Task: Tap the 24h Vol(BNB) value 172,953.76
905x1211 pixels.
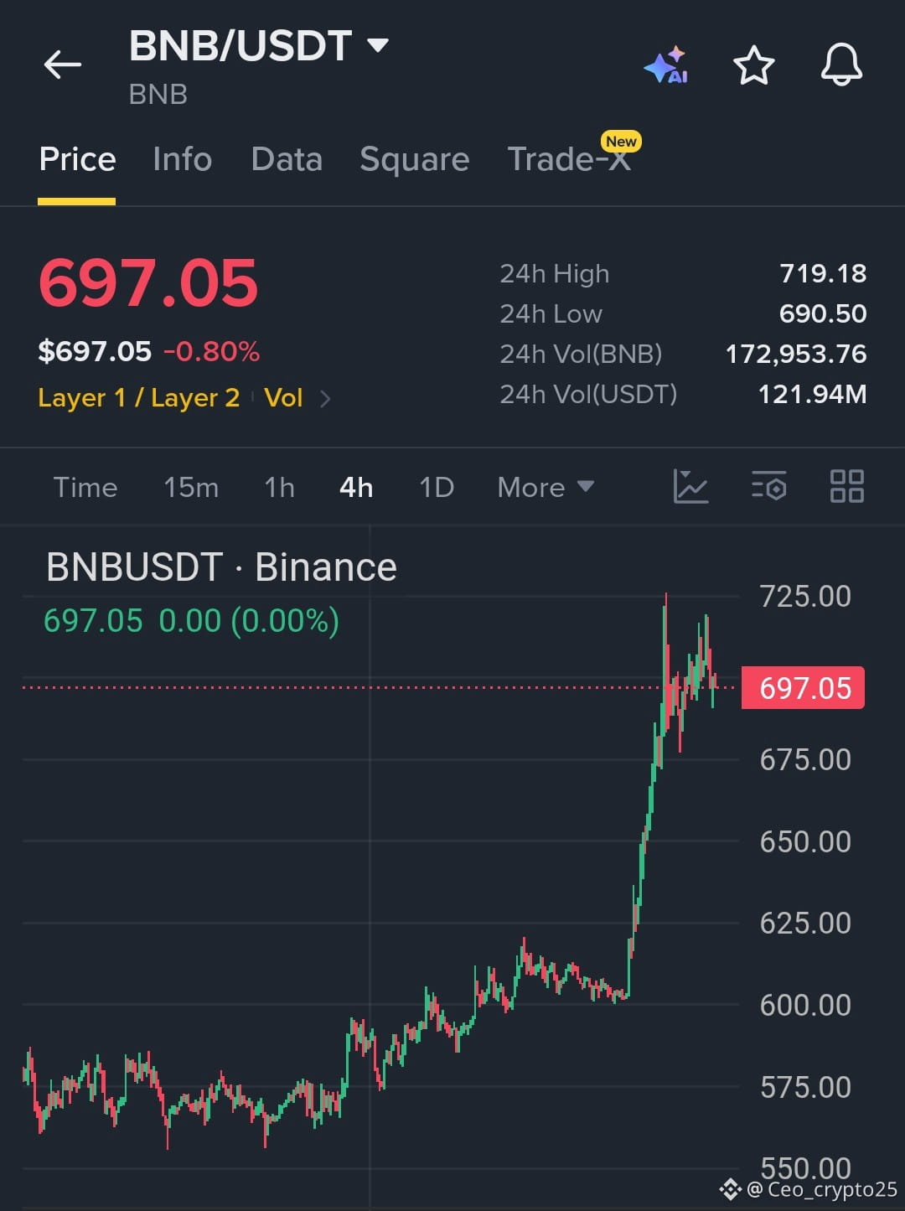Action: coord(796,354)
